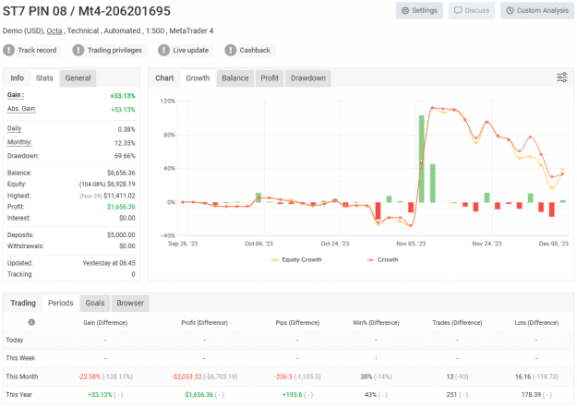This screenshot has width=577, height=407.
Task: Click the Balance value $6,656.36
Action: coord(121,173)
